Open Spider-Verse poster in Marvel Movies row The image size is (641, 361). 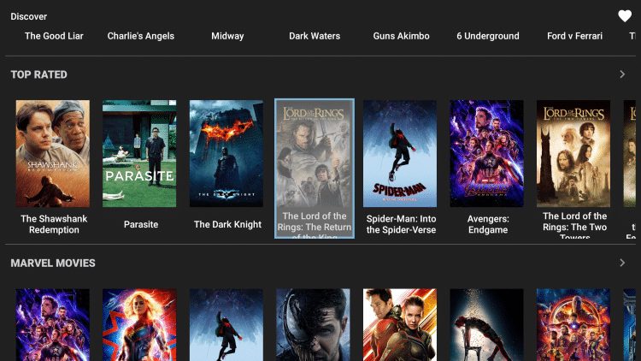coord(226,325)
